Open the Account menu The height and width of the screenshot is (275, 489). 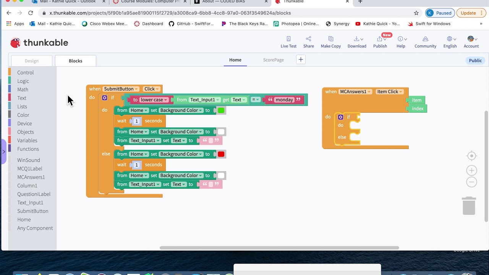click(471, 42)
